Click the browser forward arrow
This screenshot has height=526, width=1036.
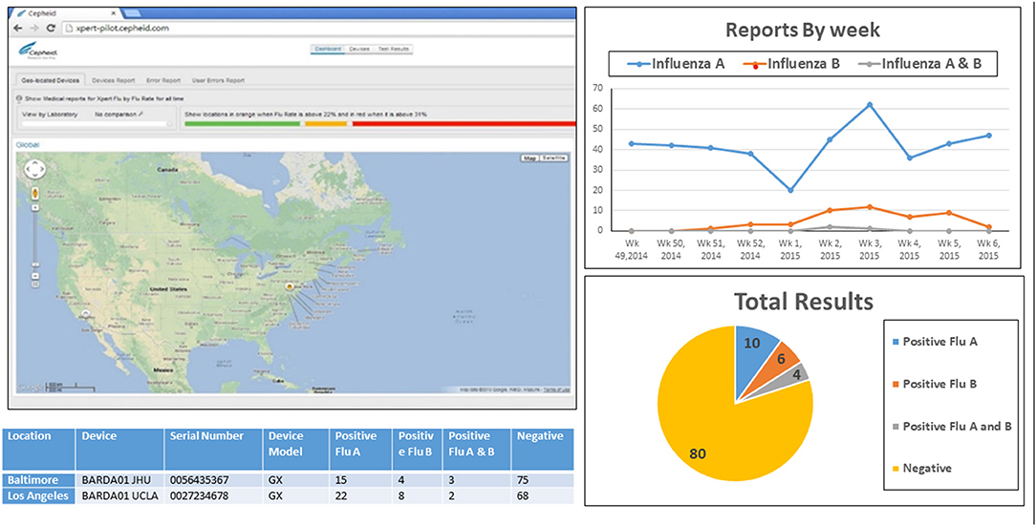[34, 29]
